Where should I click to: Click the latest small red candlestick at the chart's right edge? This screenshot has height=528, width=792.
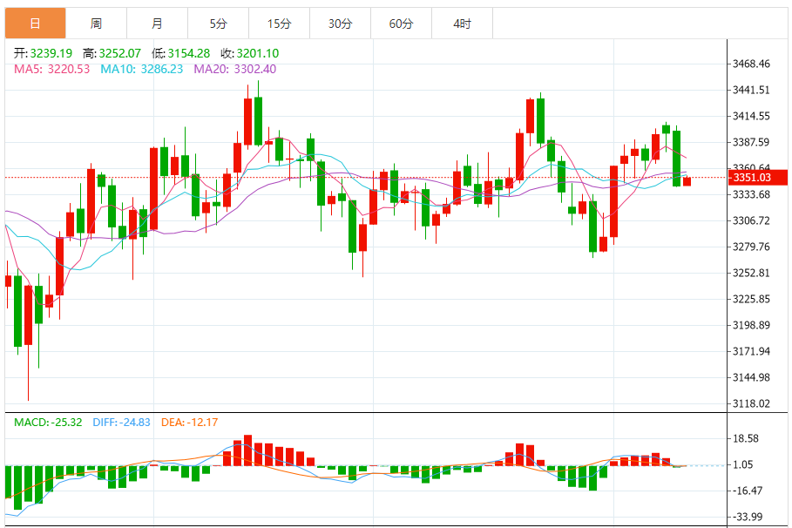(x=687, y=181)
